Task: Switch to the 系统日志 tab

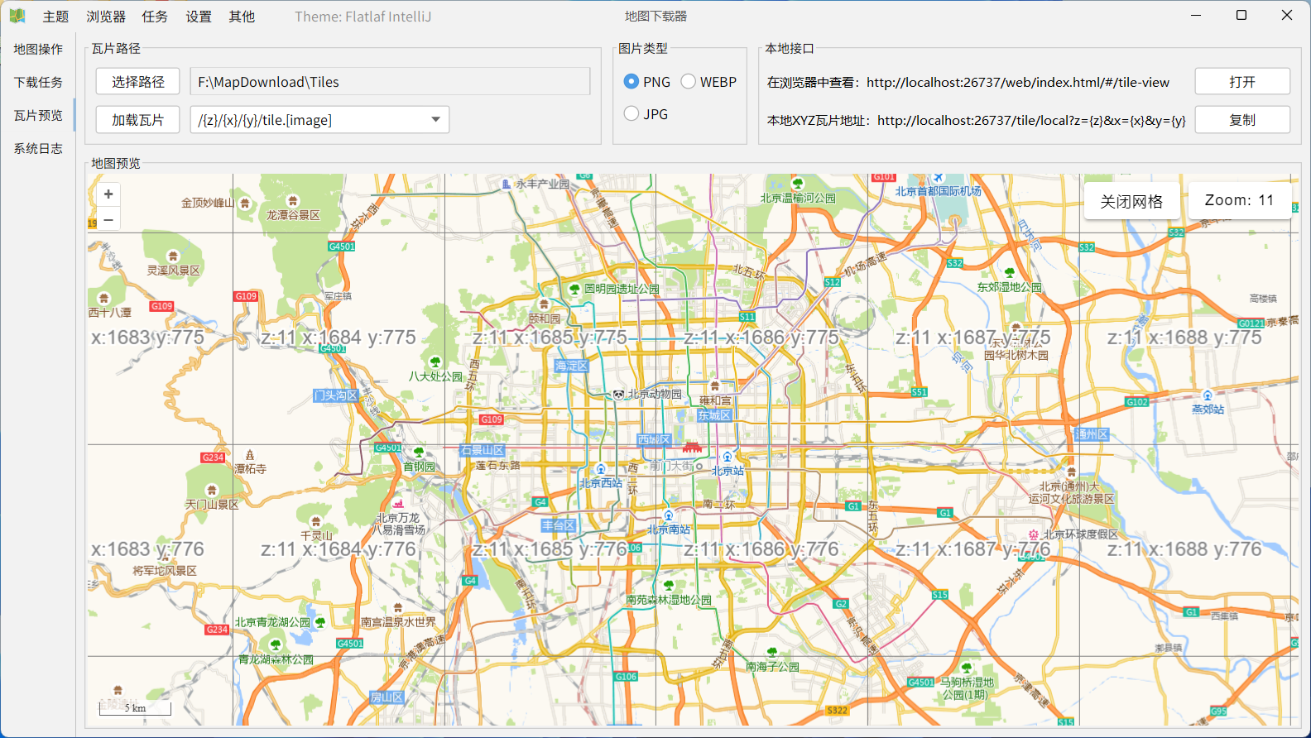Action: click(x=38, y=149)
